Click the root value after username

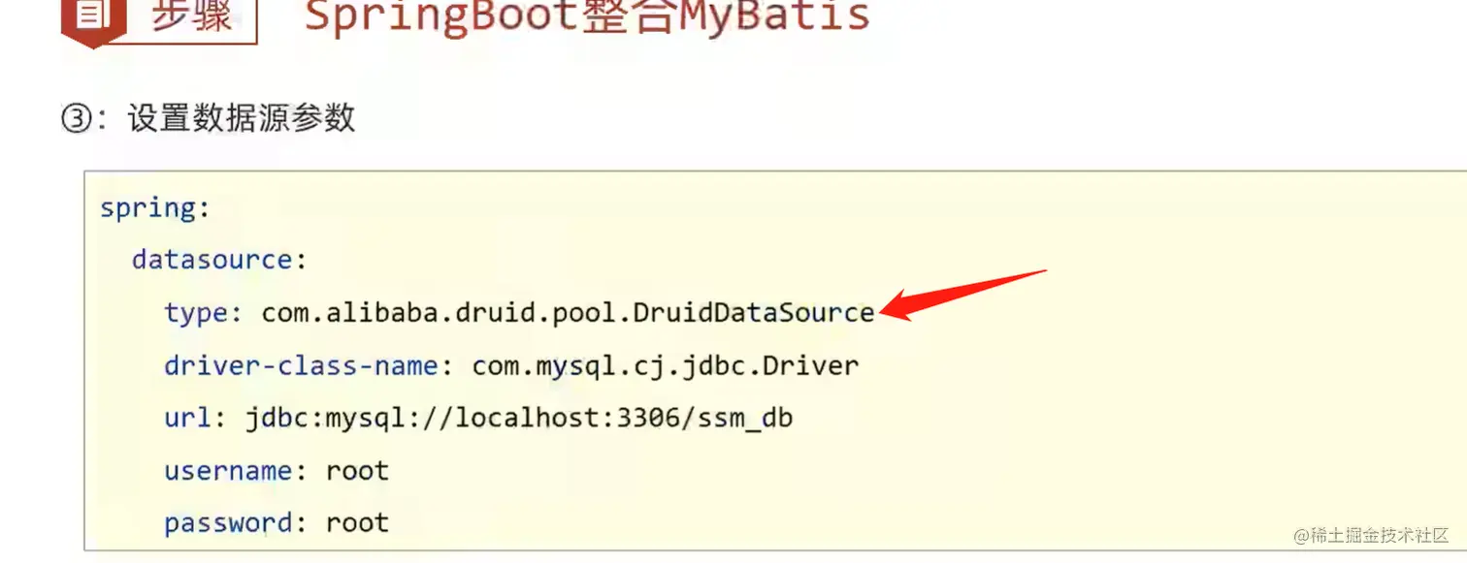[x=357, y=471]
